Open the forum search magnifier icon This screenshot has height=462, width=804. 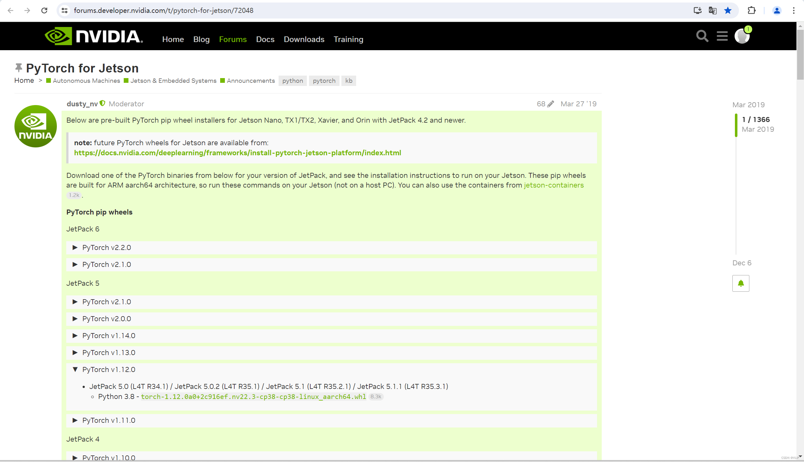coord(702,36)
